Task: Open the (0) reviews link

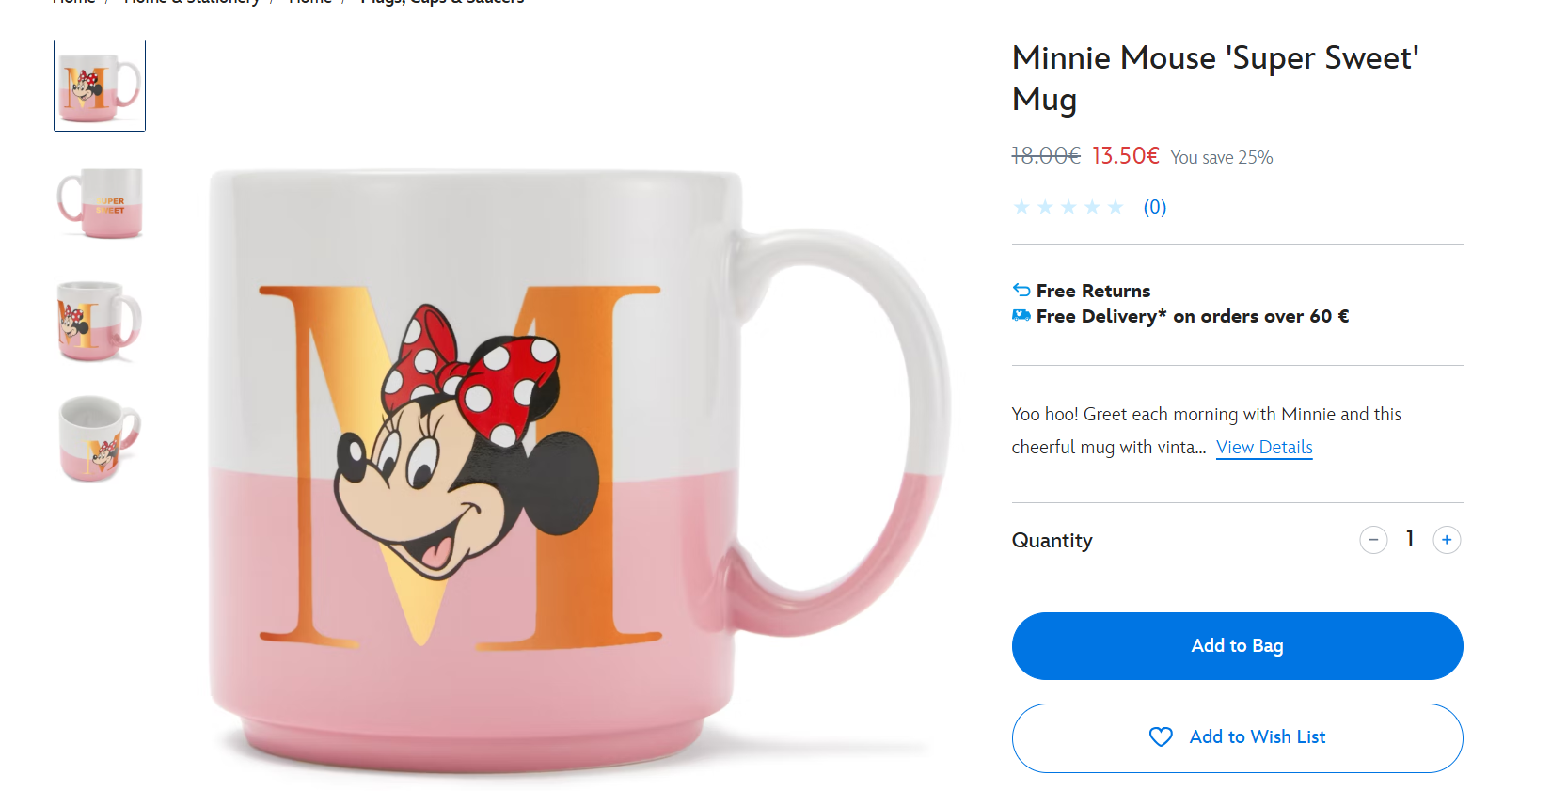Action: (1154, 206)
